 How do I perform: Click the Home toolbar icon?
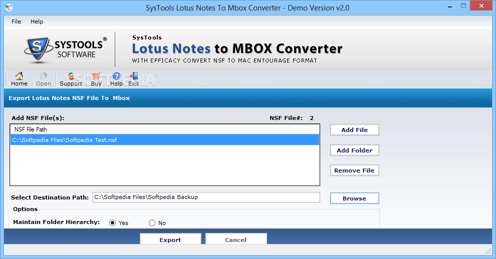coord(19,79)
